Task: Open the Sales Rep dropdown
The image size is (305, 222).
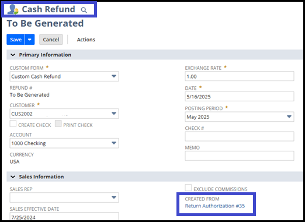Action: [x=64, y=198]
